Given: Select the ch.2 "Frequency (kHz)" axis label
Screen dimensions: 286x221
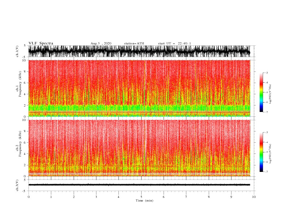Looking at the screenshot, I should pyautogui.click(x=20, y=144).
